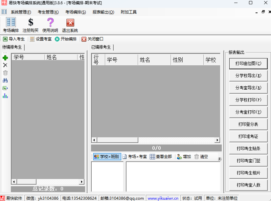Image resolution: width=271 pixels, height=201 pixels.
Task: Click 学号 column header in 待编排考生
Action: 28,57
